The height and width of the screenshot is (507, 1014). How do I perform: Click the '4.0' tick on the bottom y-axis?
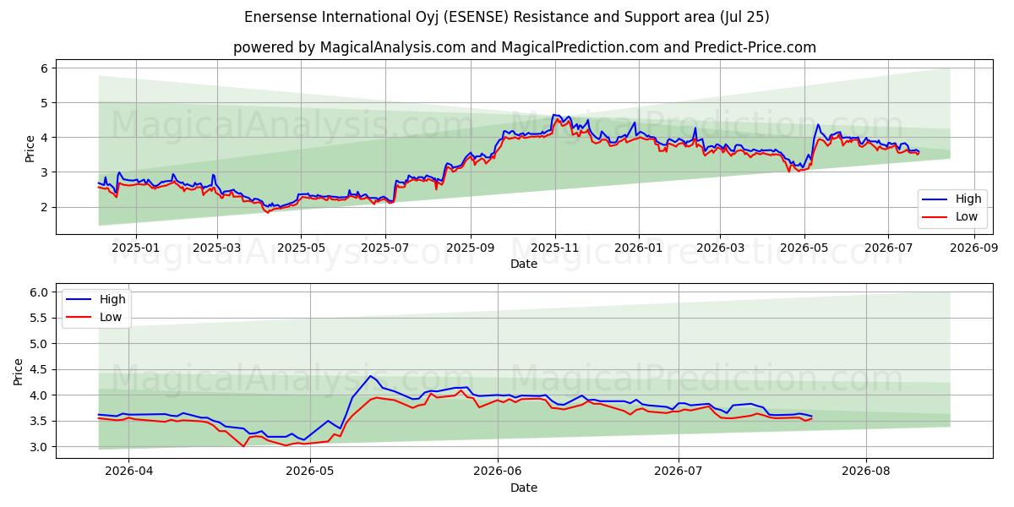tap(41, 395)
